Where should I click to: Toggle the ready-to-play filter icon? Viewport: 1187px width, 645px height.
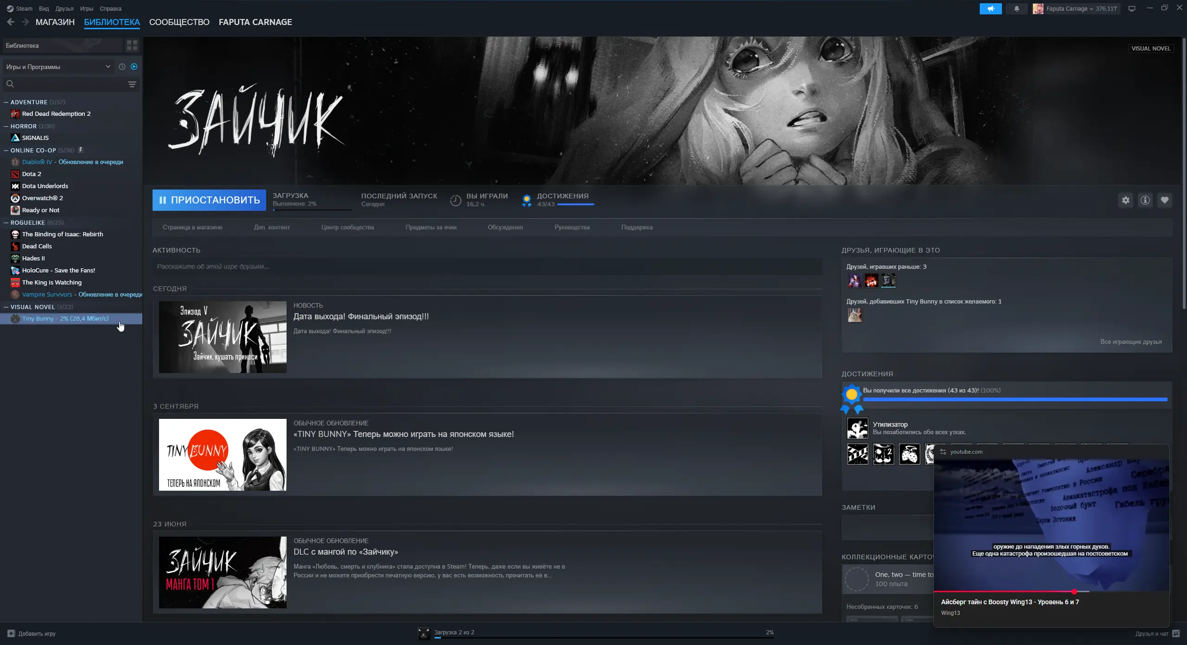click(134, 67)
